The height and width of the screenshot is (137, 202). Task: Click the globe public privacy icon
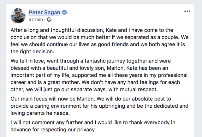point(49,20)
